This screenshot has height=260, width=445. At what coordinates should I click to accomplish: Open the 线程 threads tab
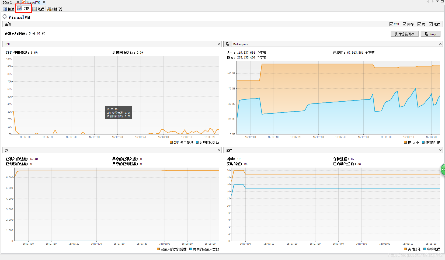click(x=38, y=9)
